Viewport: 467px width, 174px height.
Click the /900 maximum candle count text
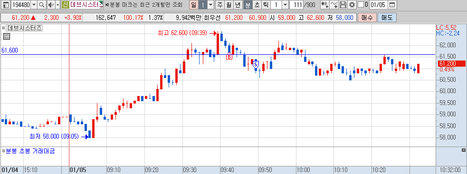(310, 5)
